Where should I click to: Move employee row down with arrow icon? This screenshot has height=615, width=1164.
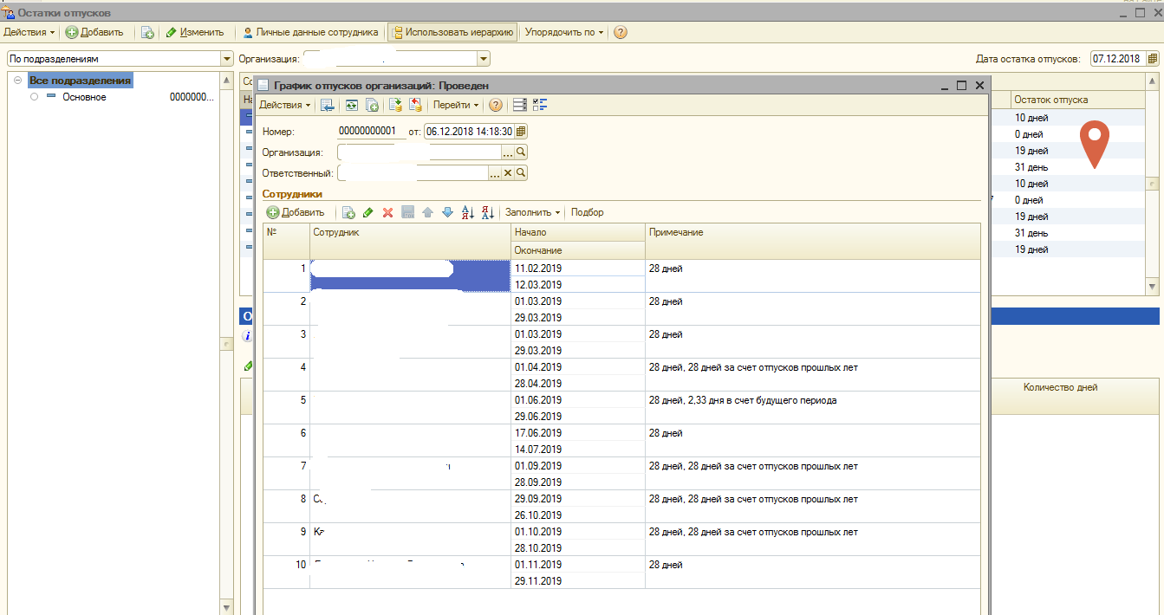coord(447,212)
